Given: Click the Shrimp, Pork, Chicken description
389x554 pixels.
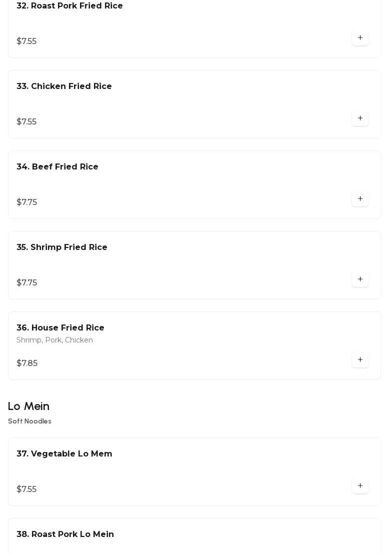Looking at the screenshot, I should [54, 340].
